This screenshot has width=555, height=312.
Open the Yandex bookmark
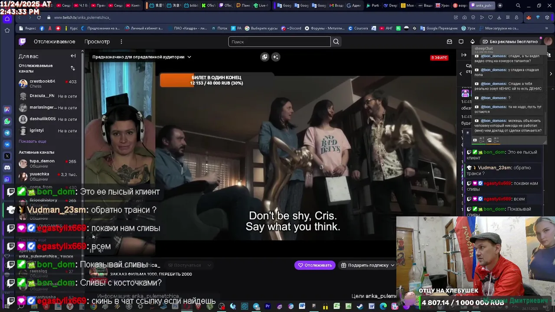pos(27,28)
